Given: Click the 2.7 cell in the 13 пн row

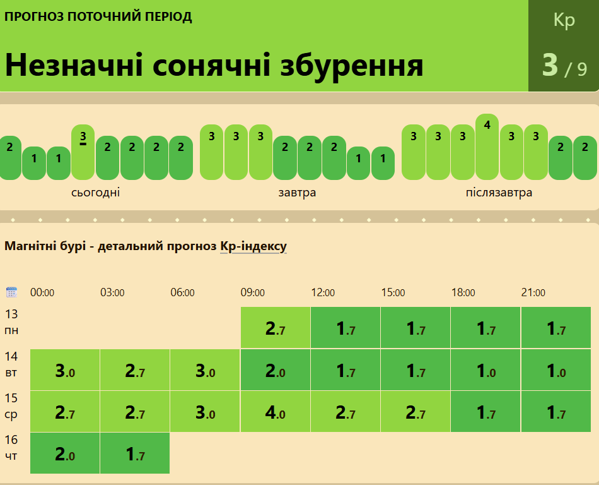Looking at the screenshot, I should tap(275, 328).
